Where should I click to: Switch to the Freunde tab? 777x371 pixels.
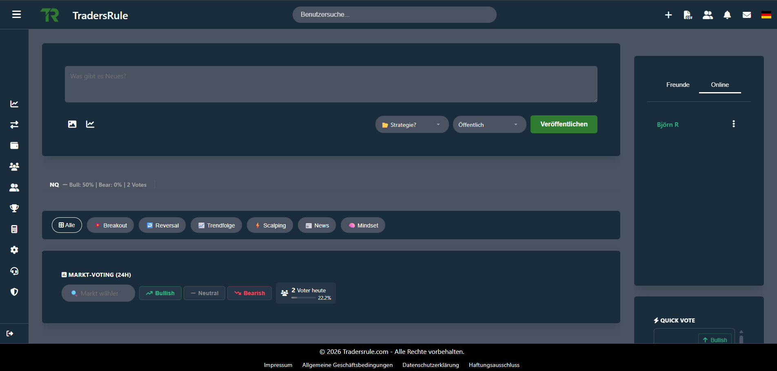pos(677,85)
